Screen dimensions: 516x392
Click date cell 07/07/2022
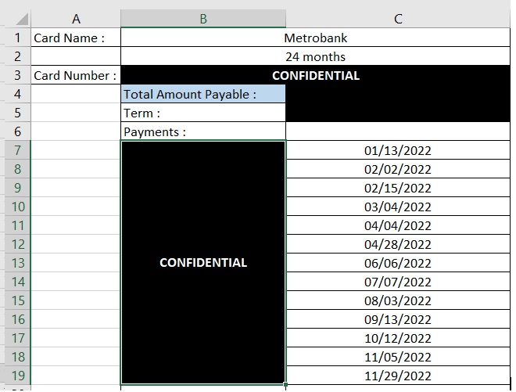(x=398, y=282)
